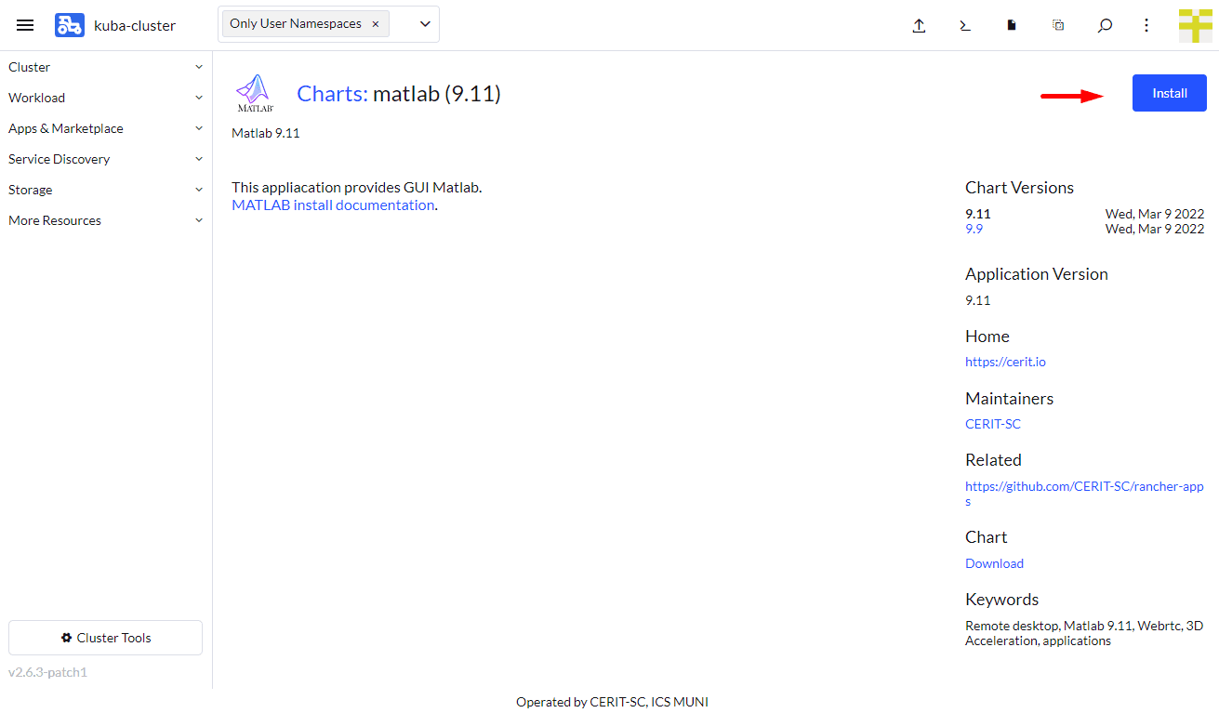The image size is (1219, 713).
Task: Select chart version 9.11
Action: click(978, 214)
